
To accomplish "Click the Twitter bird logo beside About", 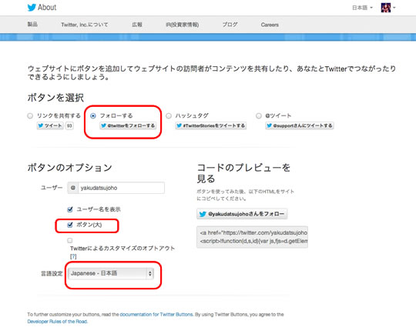I will click(32, 8).
